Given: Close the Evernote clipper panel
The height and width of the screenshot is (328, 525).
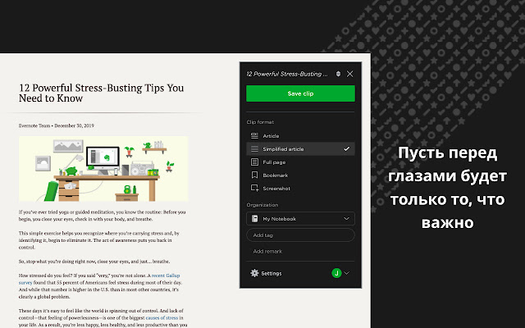Looking at the screenshot, I should point(350,74).
